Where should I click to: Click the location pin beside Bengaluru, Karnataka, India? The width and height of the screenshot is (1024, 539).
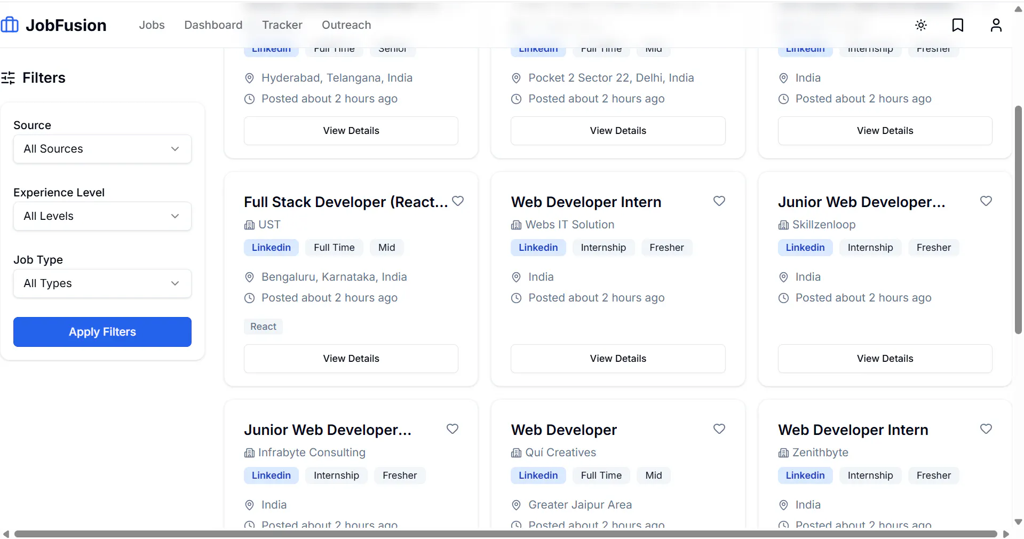[x=249, y=277]
